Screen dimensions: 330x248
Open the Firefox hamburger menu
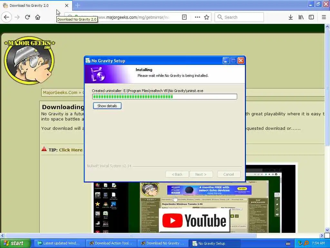click(324, 17)
